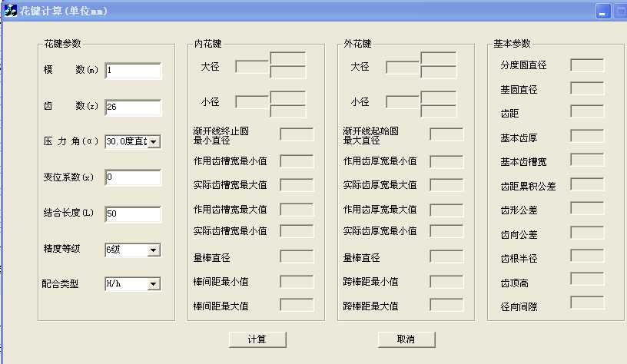Click the 模数(m) input field

coord(133,71)
